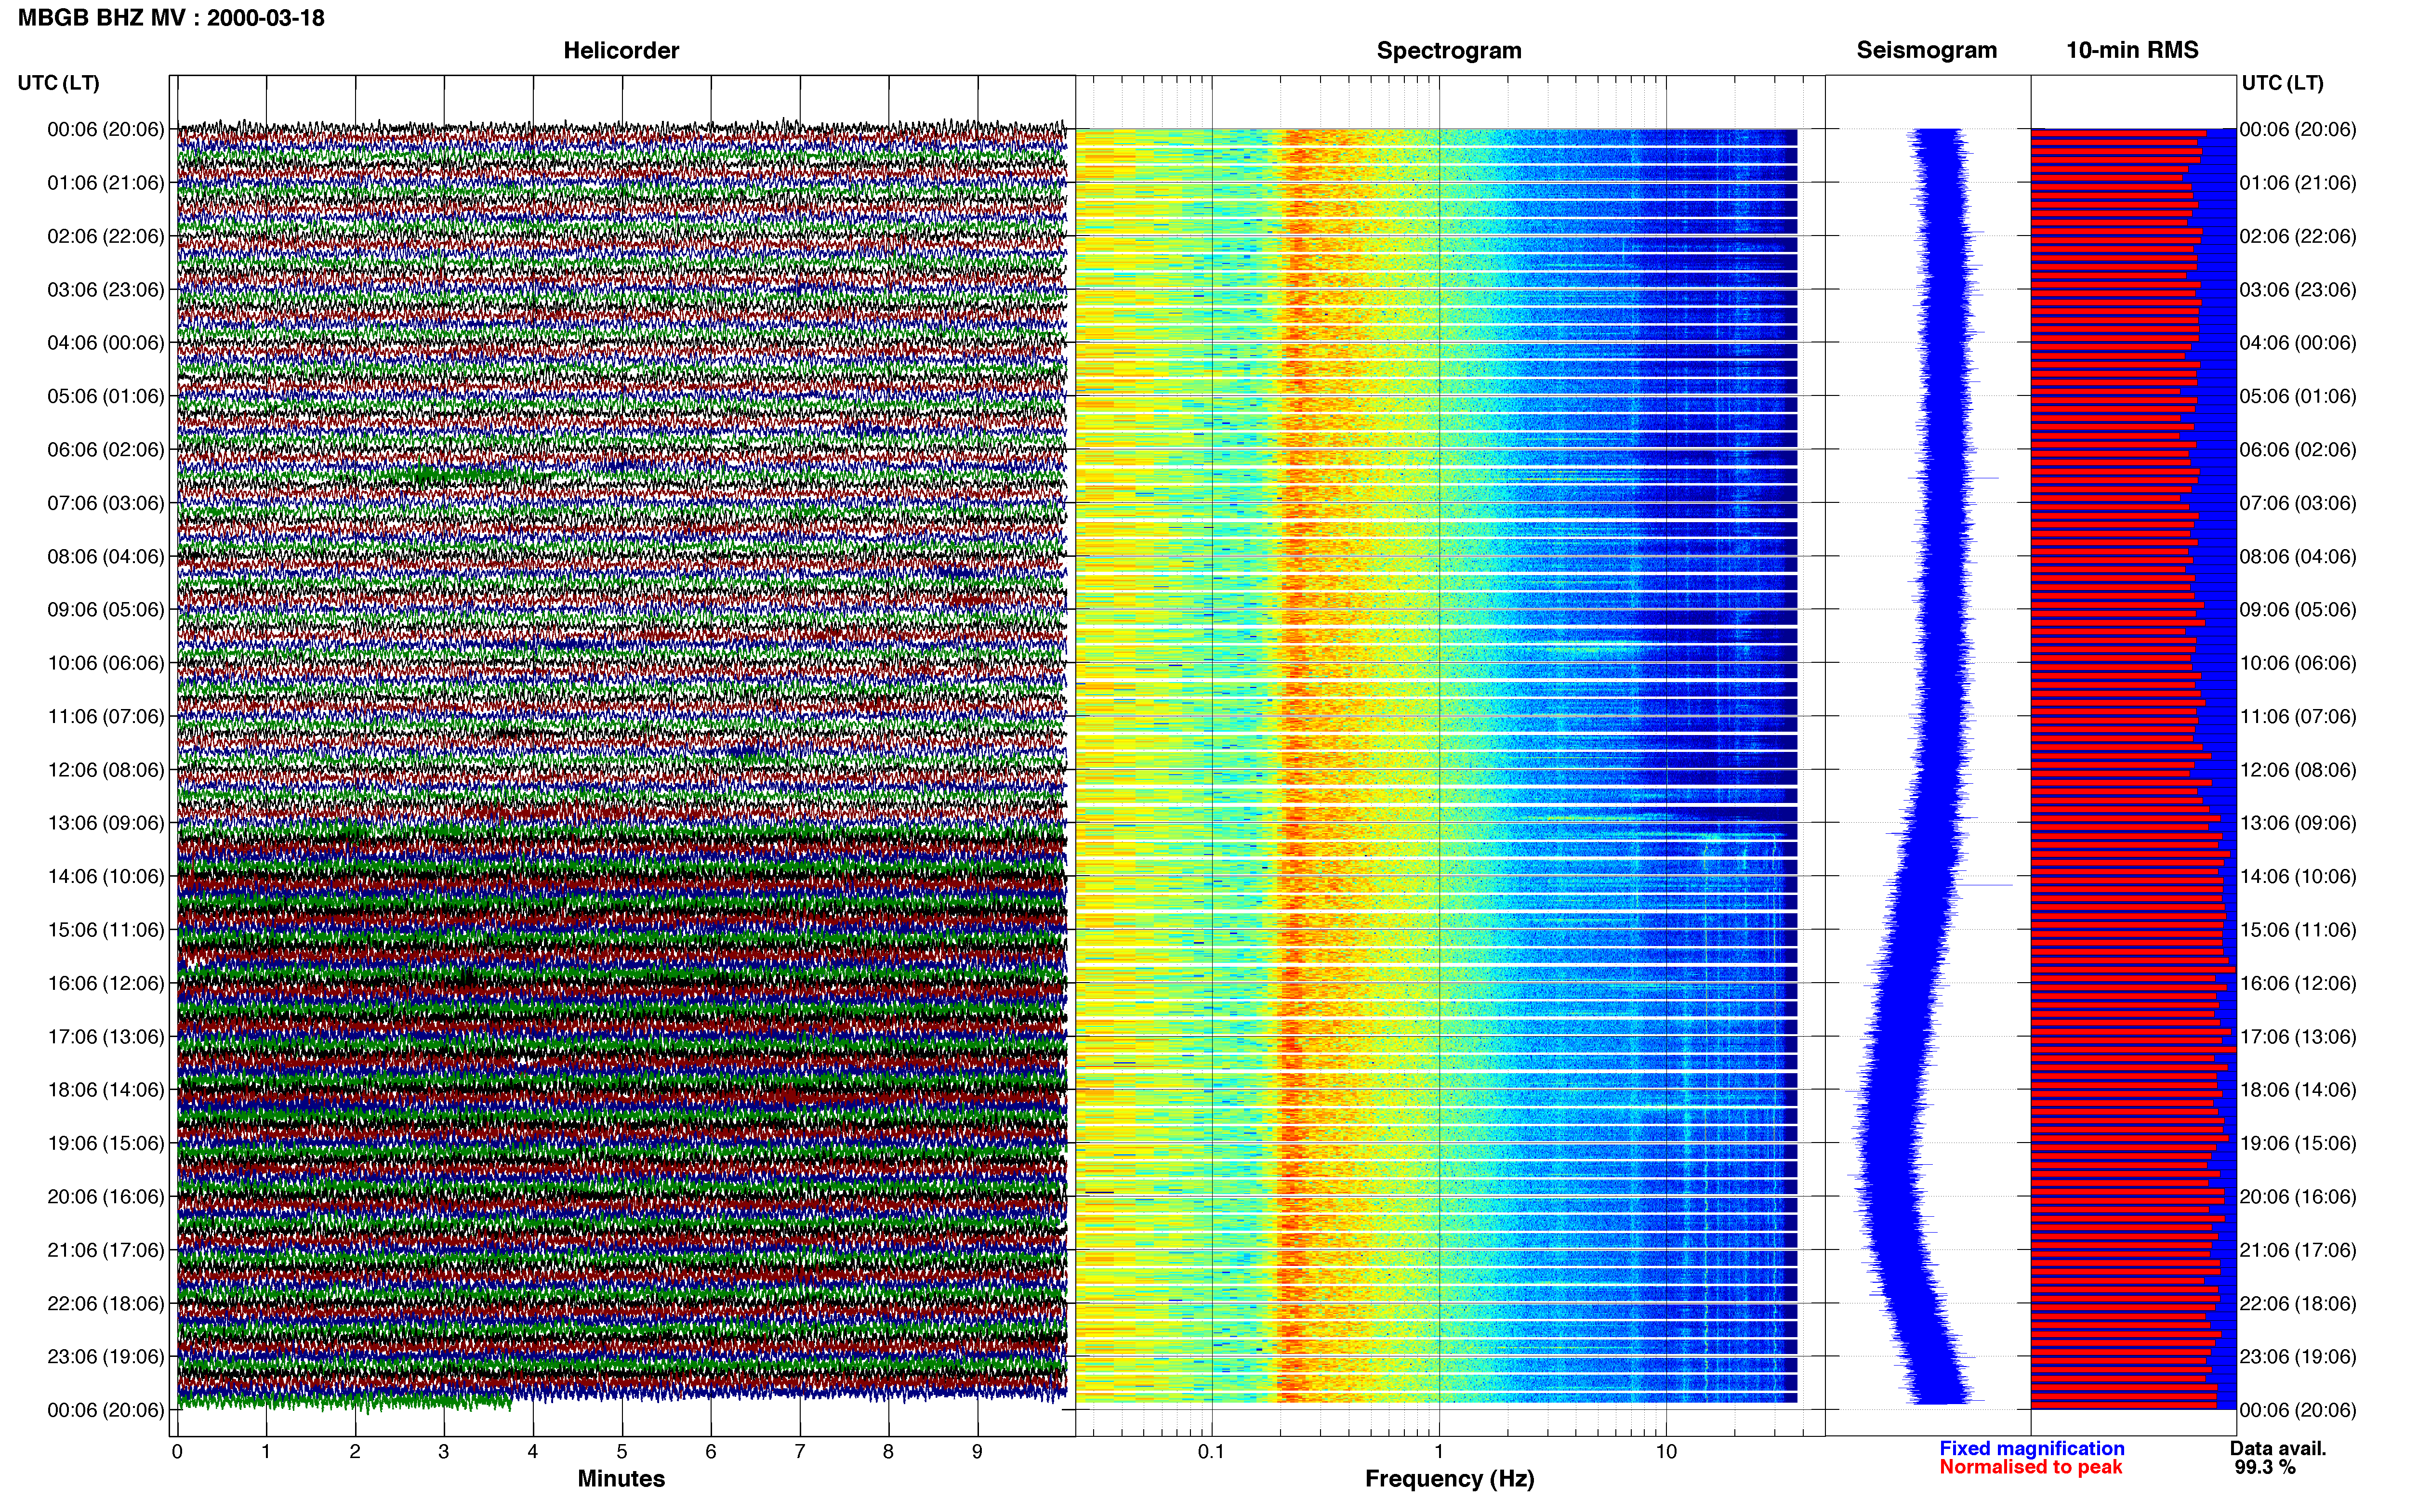This screenshot has height=1512, width=2418.
Task: Select left time label 13:06 (09:06)
Action: click(106, 823)
